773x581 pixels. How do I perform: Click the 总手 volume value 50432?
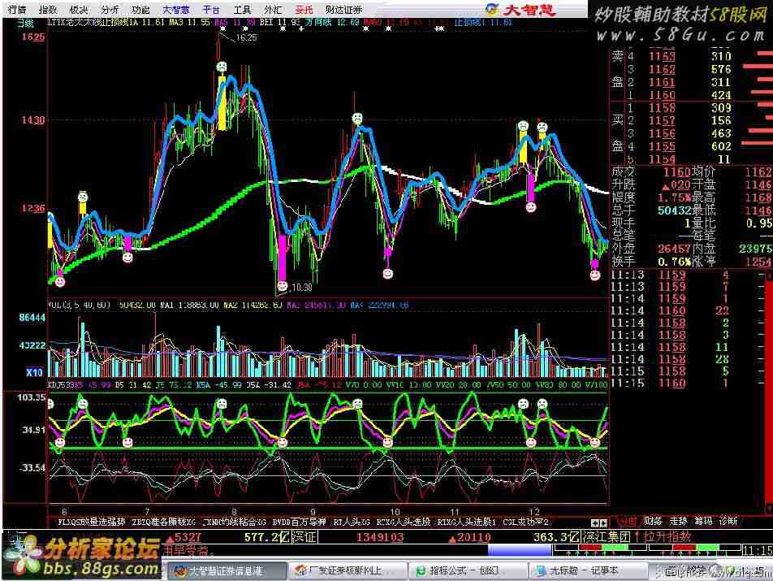point(674,210)
